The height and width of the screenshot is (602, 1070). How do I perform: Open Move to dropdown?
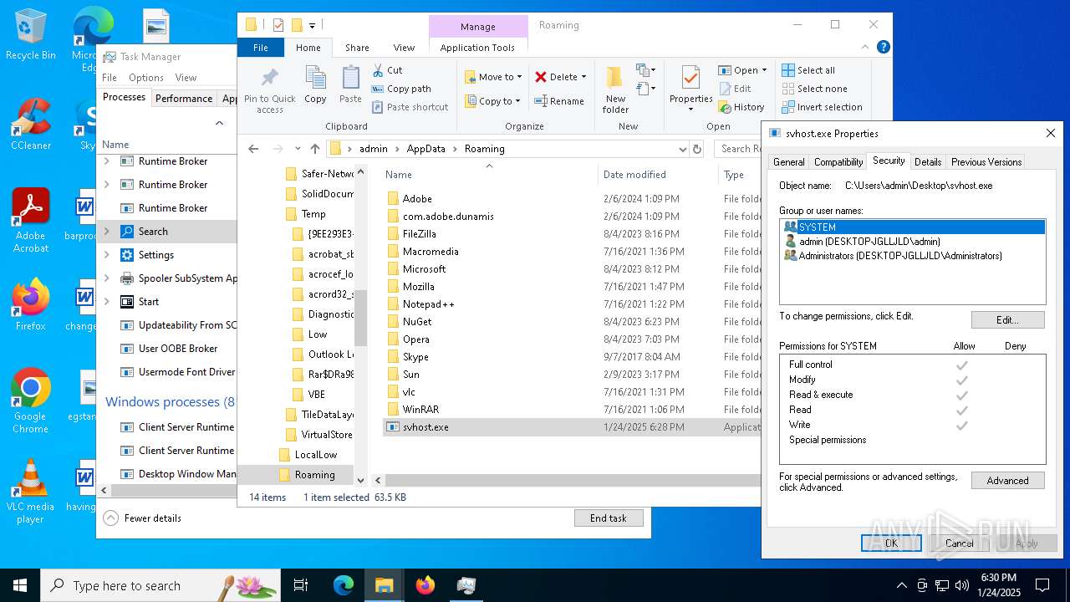click(x=493, y=77)
